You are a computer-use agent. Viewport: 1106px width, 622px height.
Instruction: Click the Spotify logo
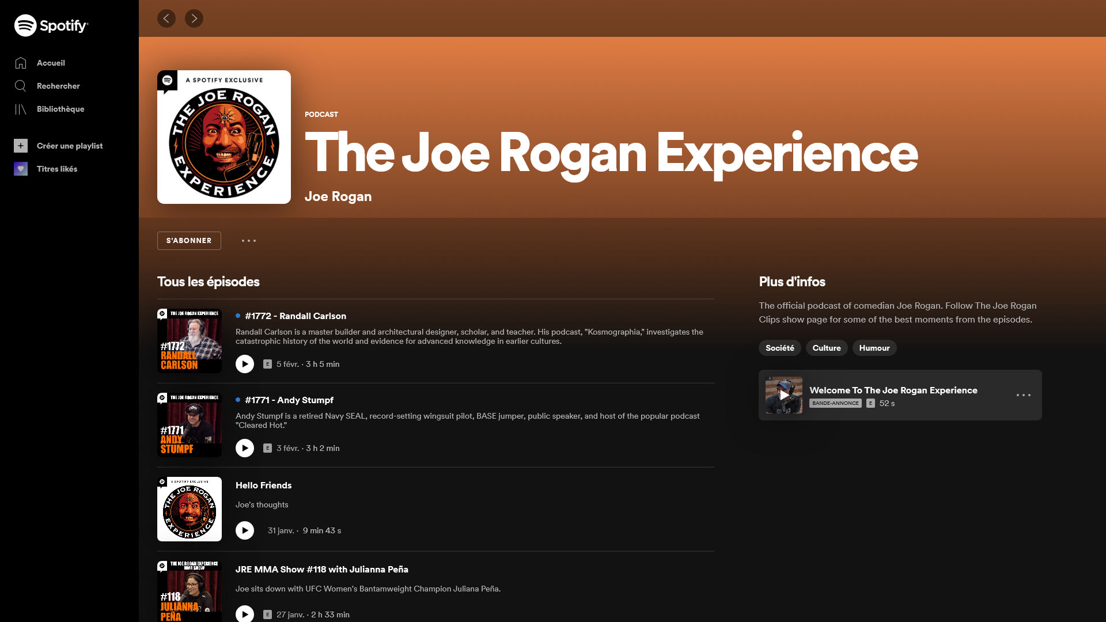pyautogui.click(x=51, y=25)
